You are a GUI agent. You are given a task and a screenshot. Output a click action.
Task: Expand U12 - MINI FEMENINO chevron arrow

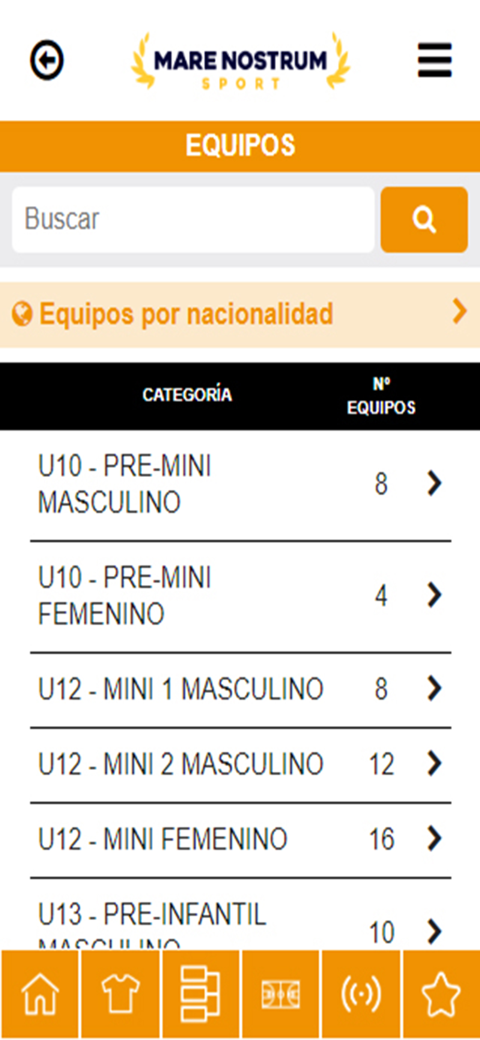434,838
